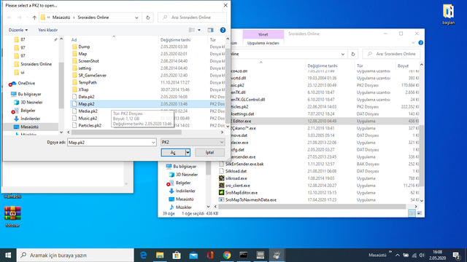Select the XTrap folder
This screenshot has height=262, width=467.
click(x=83, y=90)
